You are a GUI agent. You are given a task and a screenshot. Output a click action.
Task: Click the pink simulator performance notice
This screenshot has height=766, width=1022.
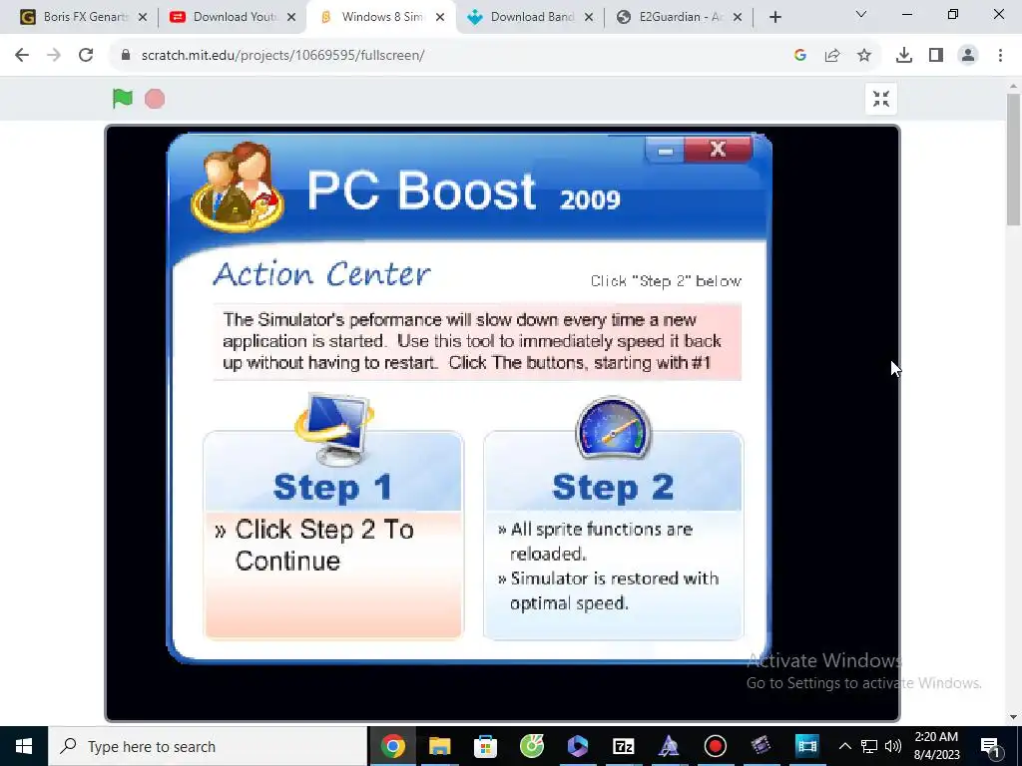coord(477,341)
